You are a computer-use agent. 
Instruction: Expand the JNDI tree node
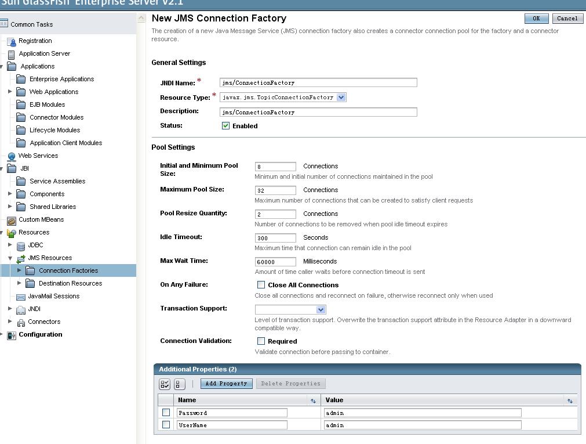click(10, 309)
